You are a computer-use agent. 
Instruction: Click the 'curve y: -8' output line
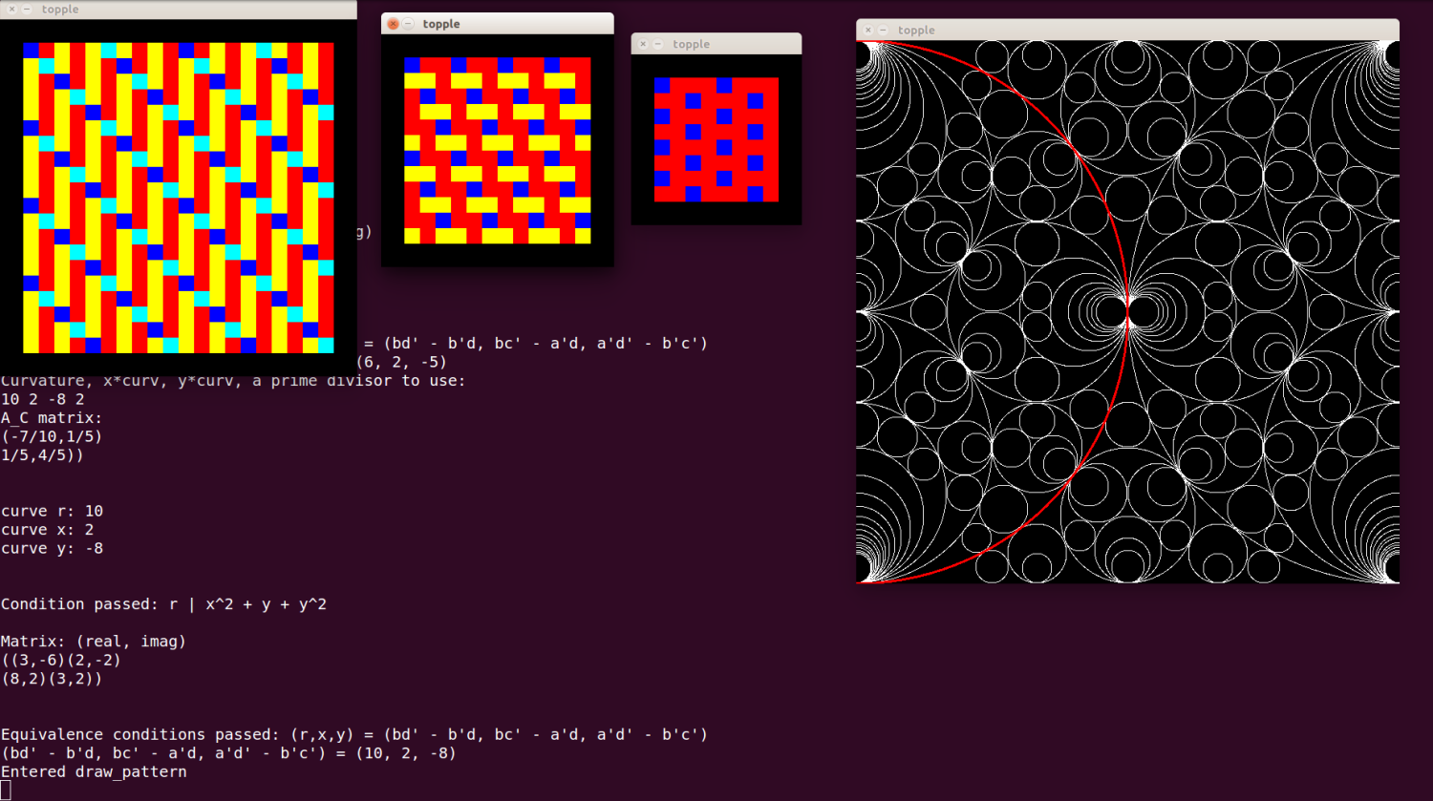tap(52, 548)
